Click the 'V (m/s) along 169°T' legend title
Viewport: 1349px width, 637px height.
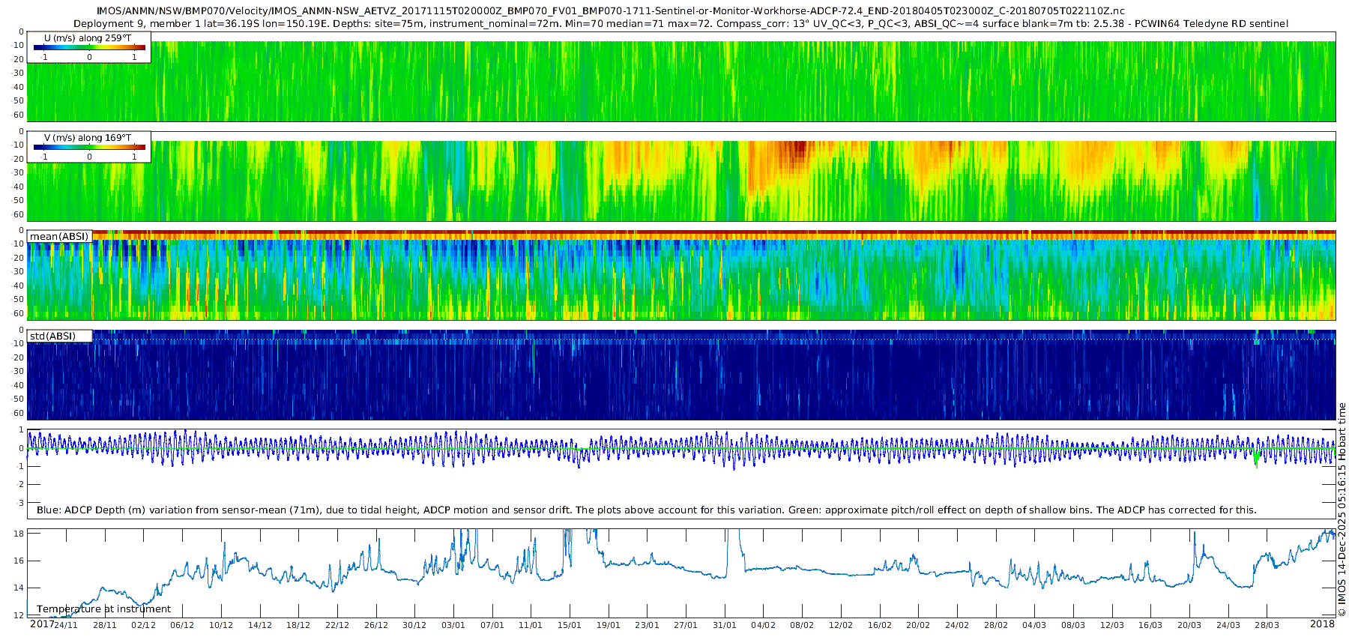(88, 137)
